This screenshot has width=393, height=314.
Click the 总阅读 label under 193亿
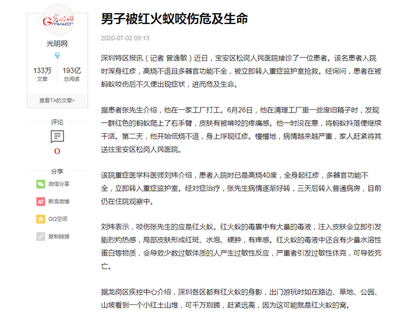pos(72,79)
